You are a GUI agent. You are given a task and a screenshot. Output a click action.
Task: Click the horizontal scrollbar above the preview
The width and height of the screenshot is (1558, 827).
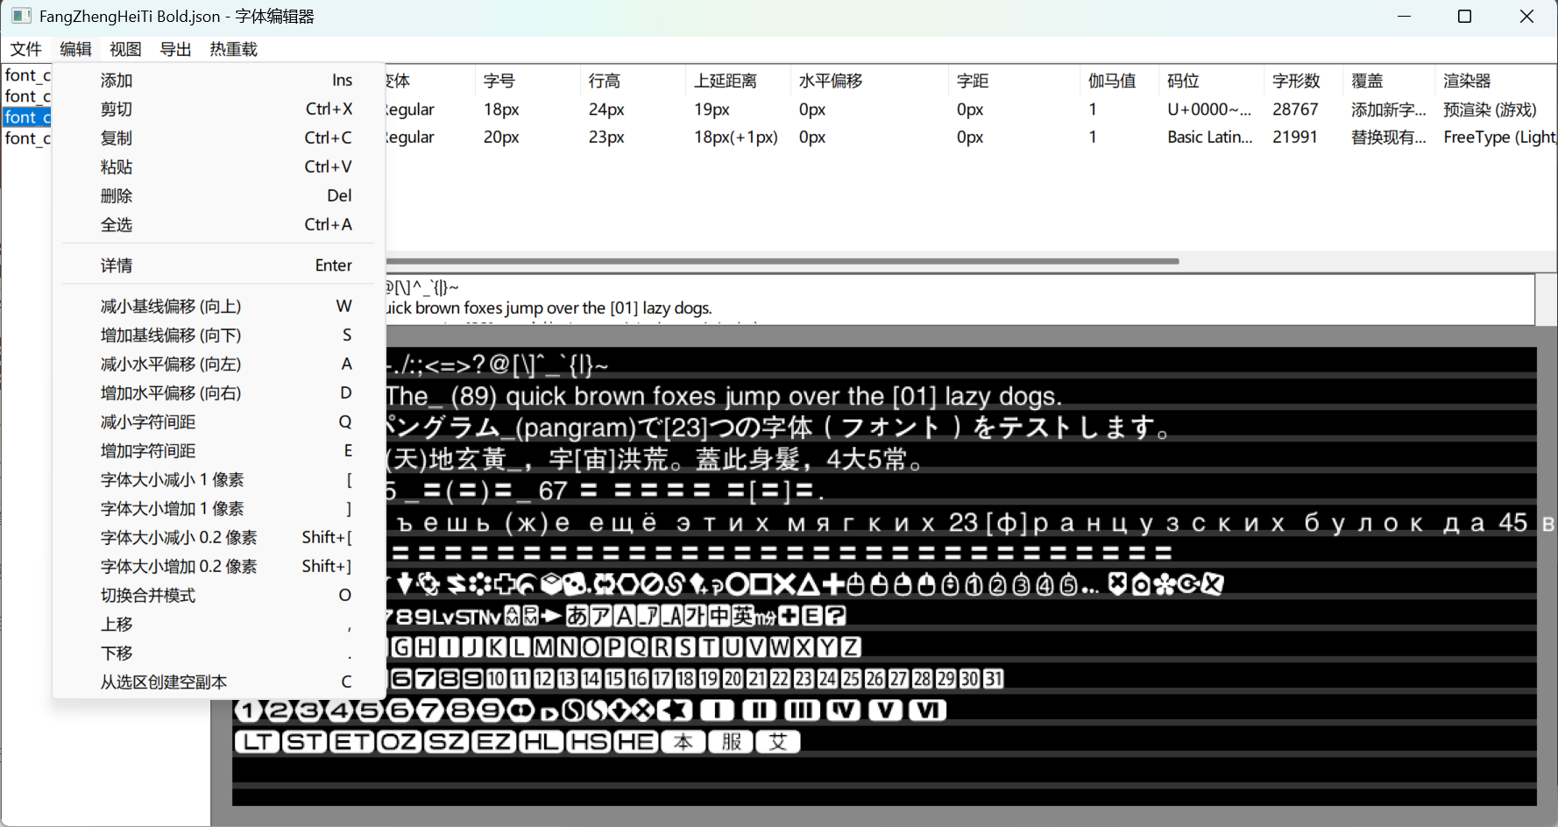click(x=780, y=261)
